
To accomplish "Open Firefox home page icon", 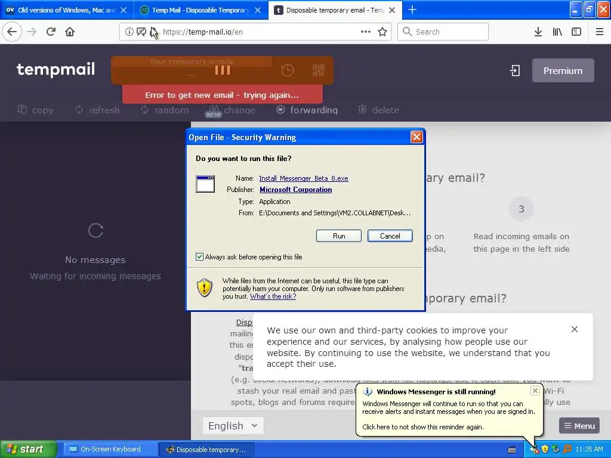I will click(70, 32).
